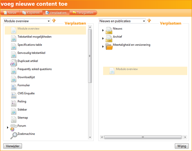Expand the Meertaligheid en versionering node

click(103, 47)
